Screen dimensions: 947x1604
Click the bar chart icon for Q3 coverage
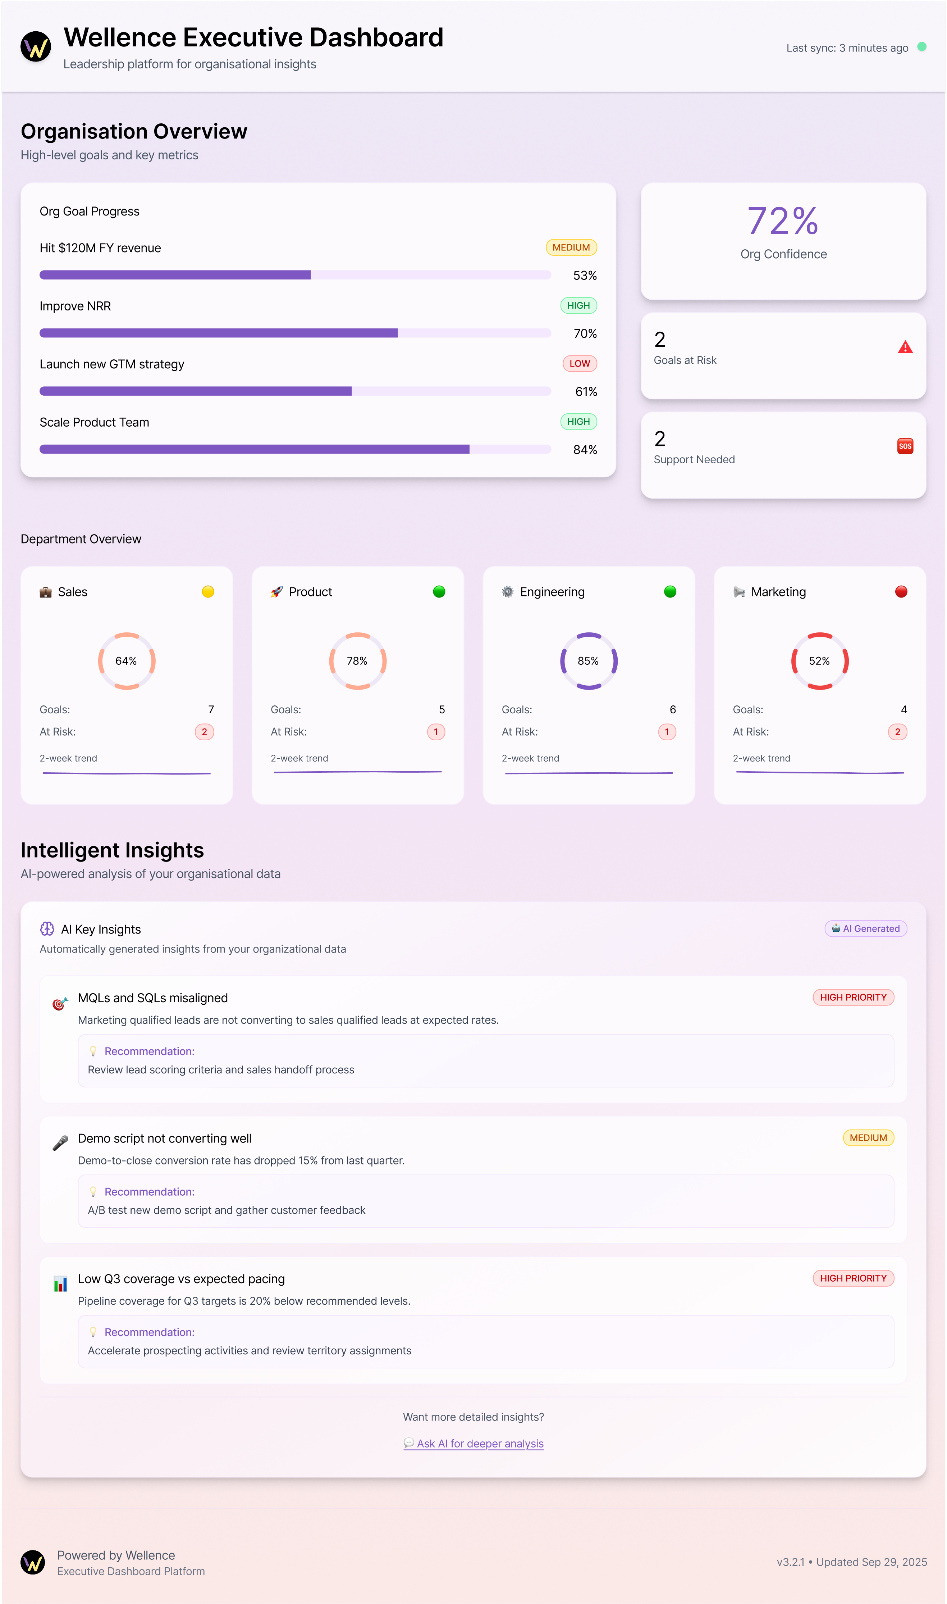point(60,1283)
